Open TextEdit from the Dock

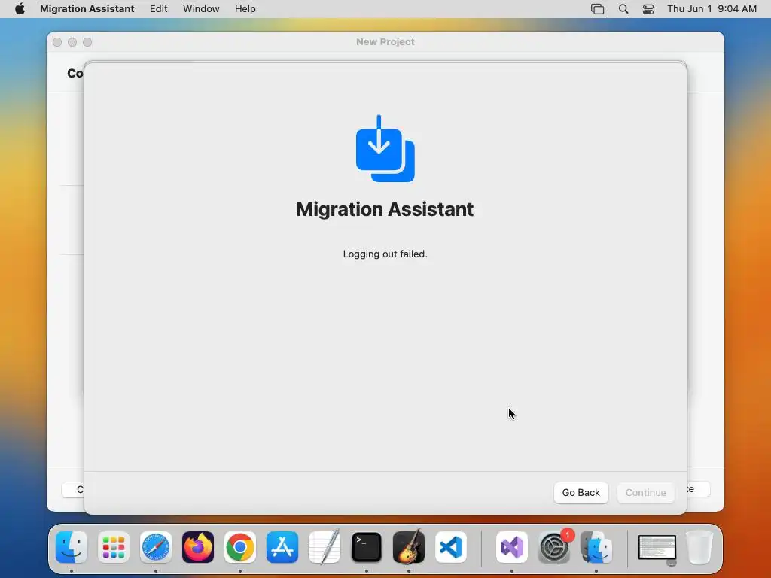point(325,547)
